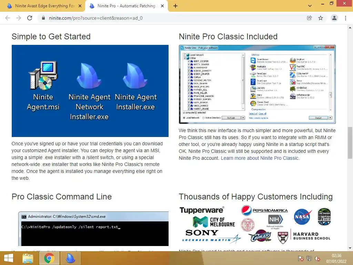The image size is (353, 265).
Task: Click Ninite Agent Network Installer.exe icon
Action: 89,76
